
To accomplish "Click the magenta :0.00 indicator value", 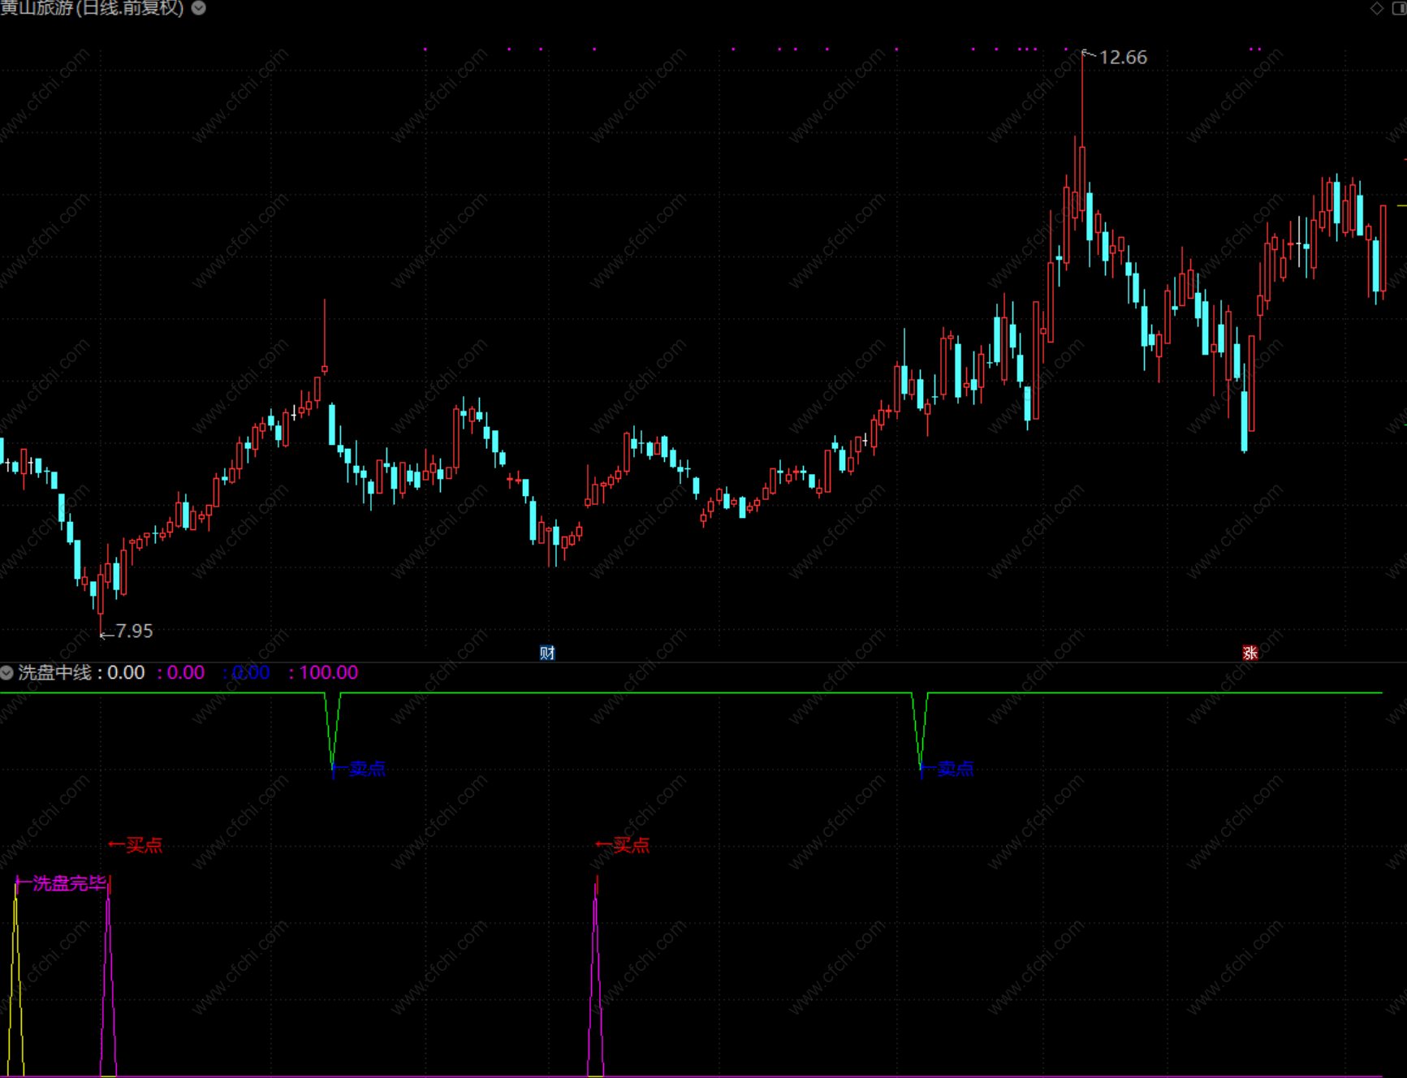I will point(181,672).
